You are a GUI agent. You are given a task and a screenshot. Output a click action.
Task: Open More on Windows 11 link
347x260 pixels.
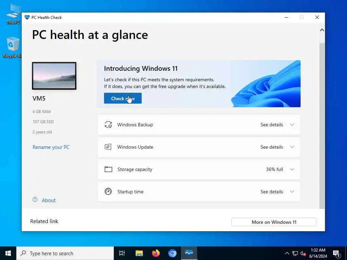pyautogui.click(x=274, y=222)
